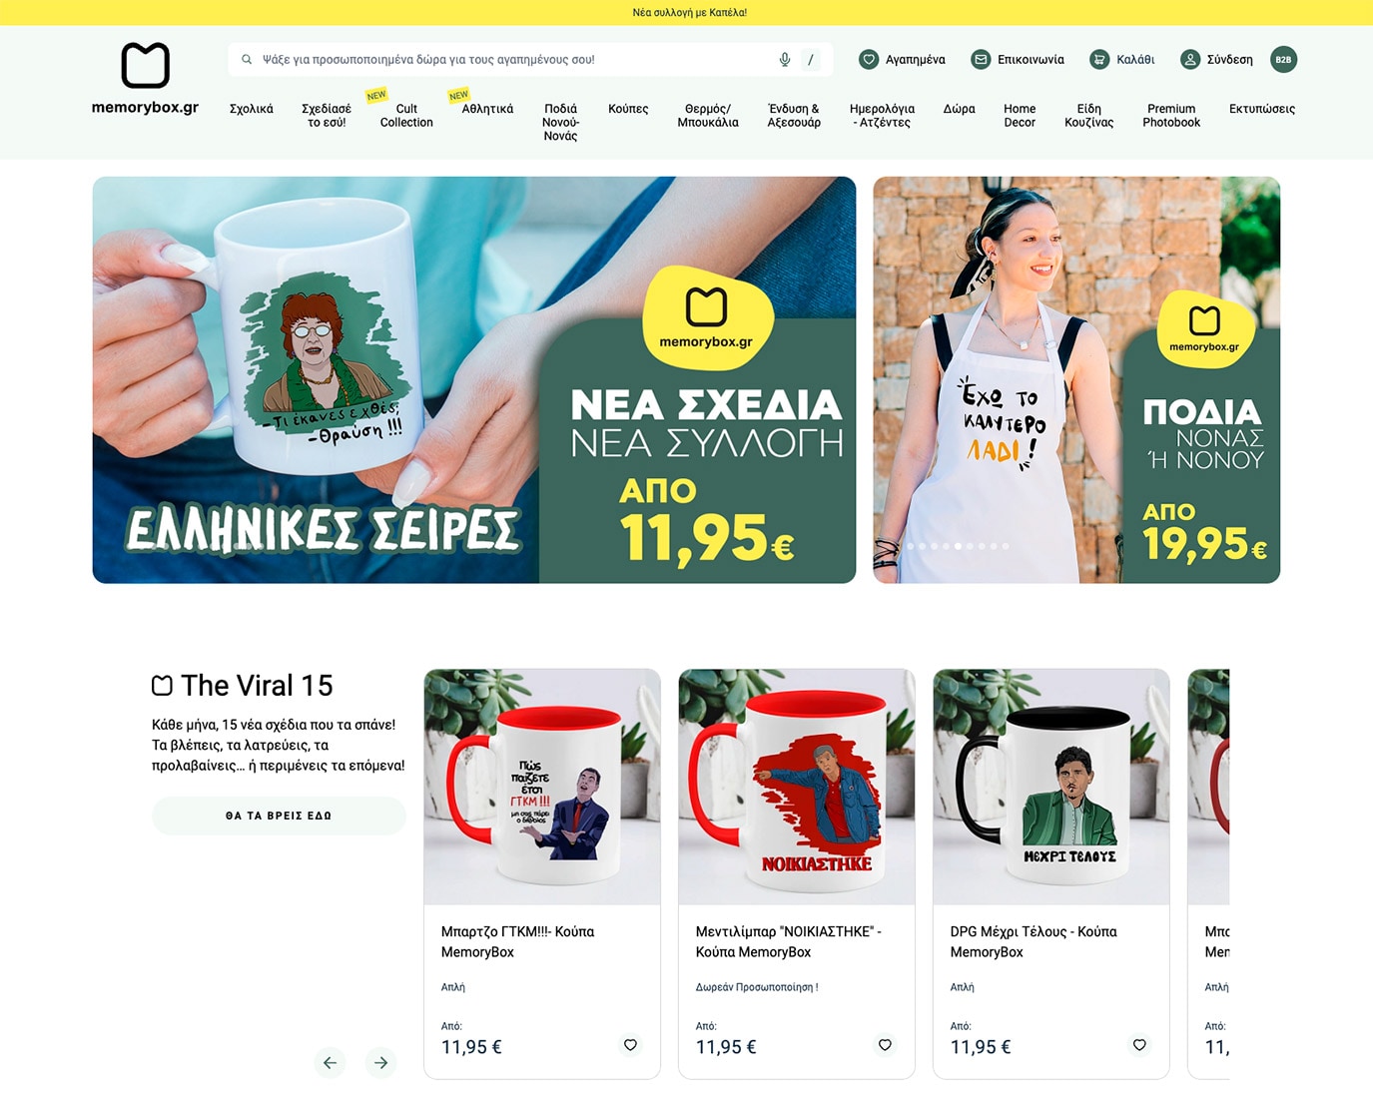Open the Cult Collection menu item
This screenshot has width=1373, height=1101.
point(406,116)
